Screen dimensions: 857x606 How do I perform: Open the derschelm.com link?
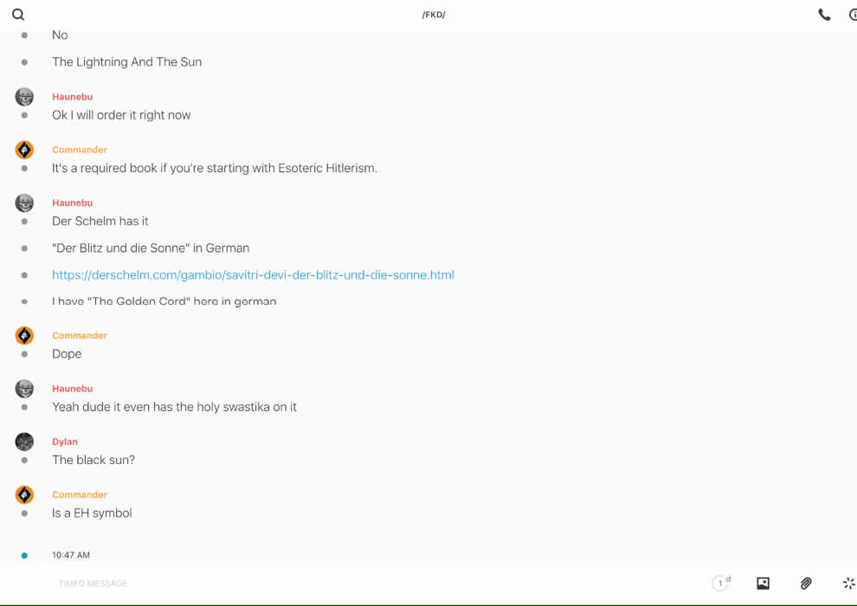click(x=253, y=275)
